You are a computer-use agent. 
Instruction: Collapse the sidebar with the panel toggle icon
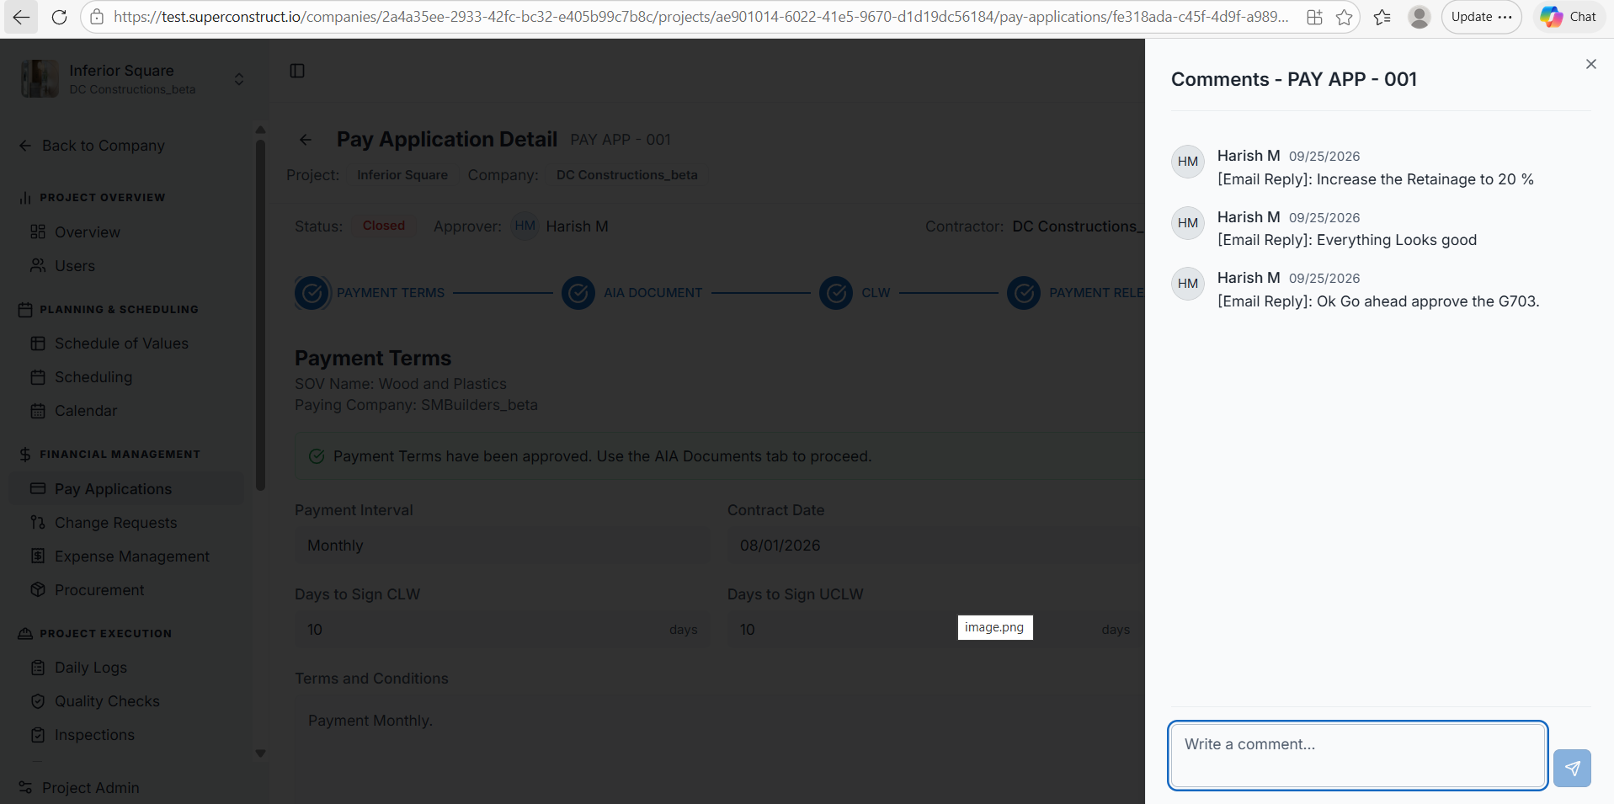click(297, 71)
